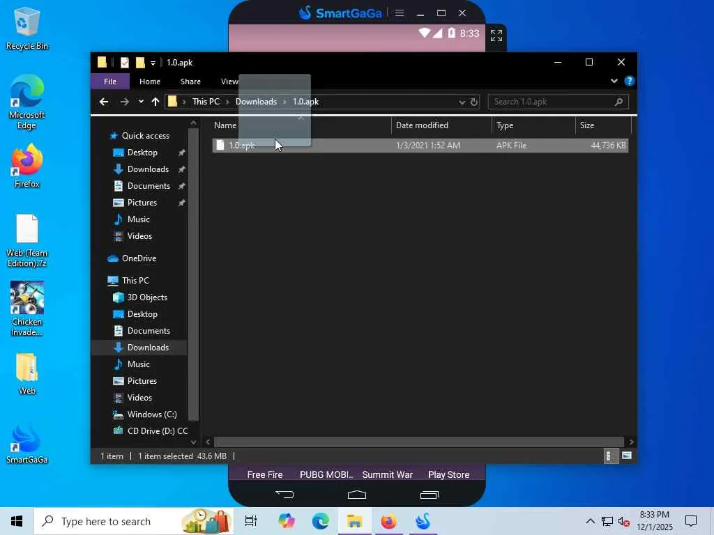Screen dimensions: 714x535
Task: Click Downloads in the address breadcrumb
Action: pyautogui.click(x=256, y=102)
